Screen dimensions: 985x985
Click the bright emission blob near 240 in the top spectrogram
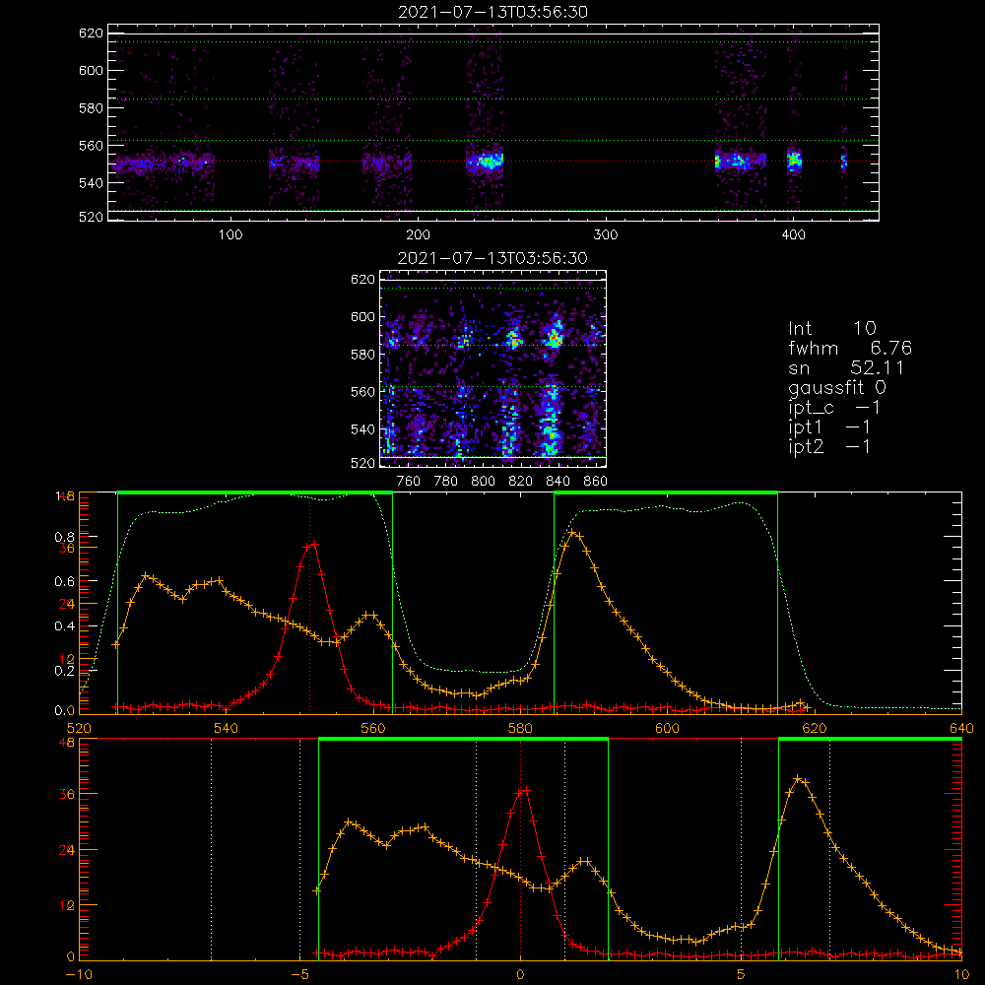point(488,162)
